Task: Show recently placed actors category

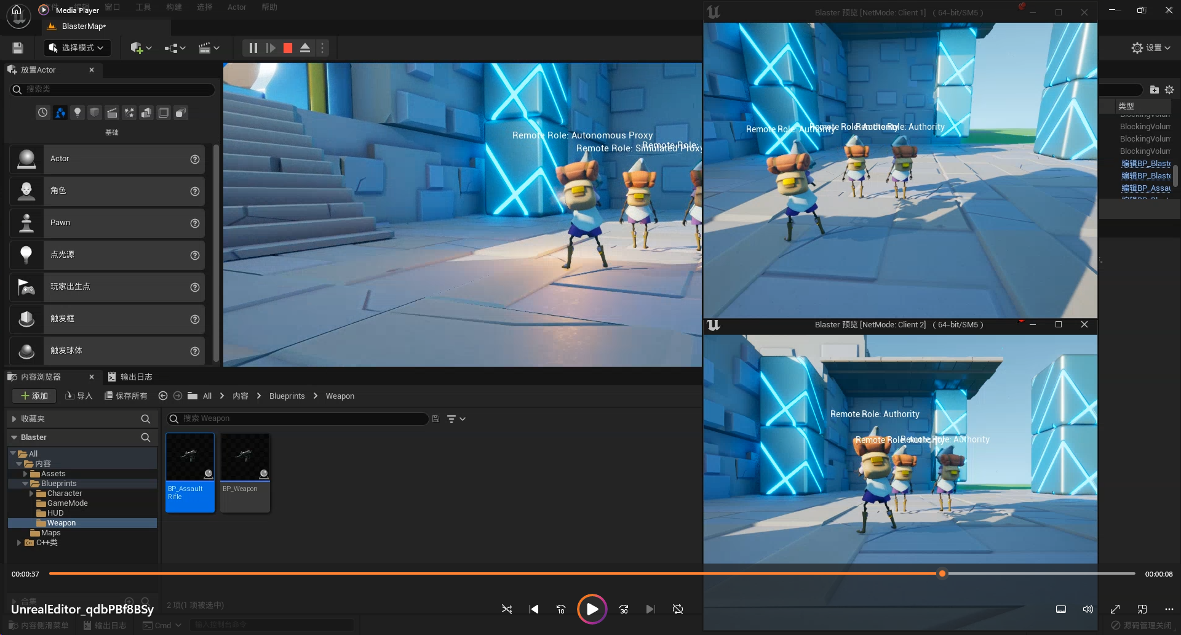Action: (x=42, y=113)
